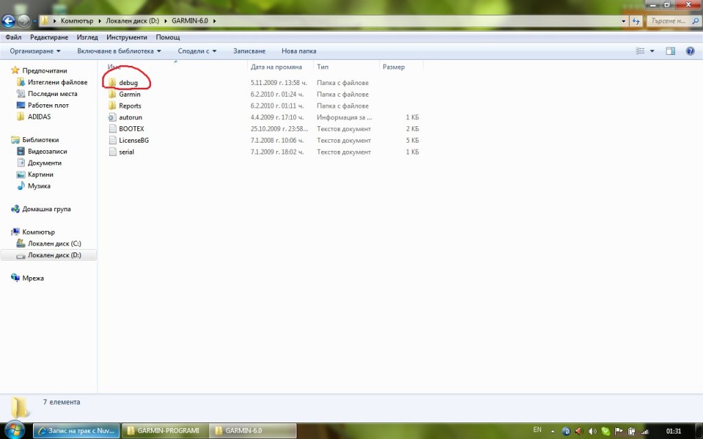Click the GARMIN-6.0 breadcrumb segment

tap(189, 21)
